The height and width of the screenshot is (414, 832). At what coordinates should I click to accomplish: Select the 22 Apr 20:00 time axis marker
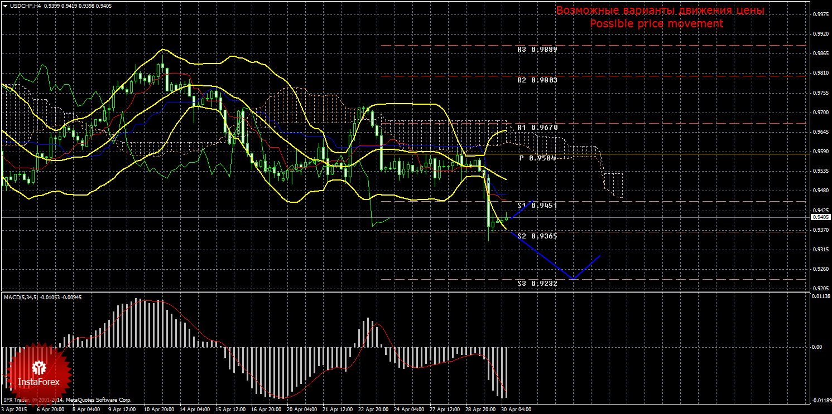tap(372, 409)
